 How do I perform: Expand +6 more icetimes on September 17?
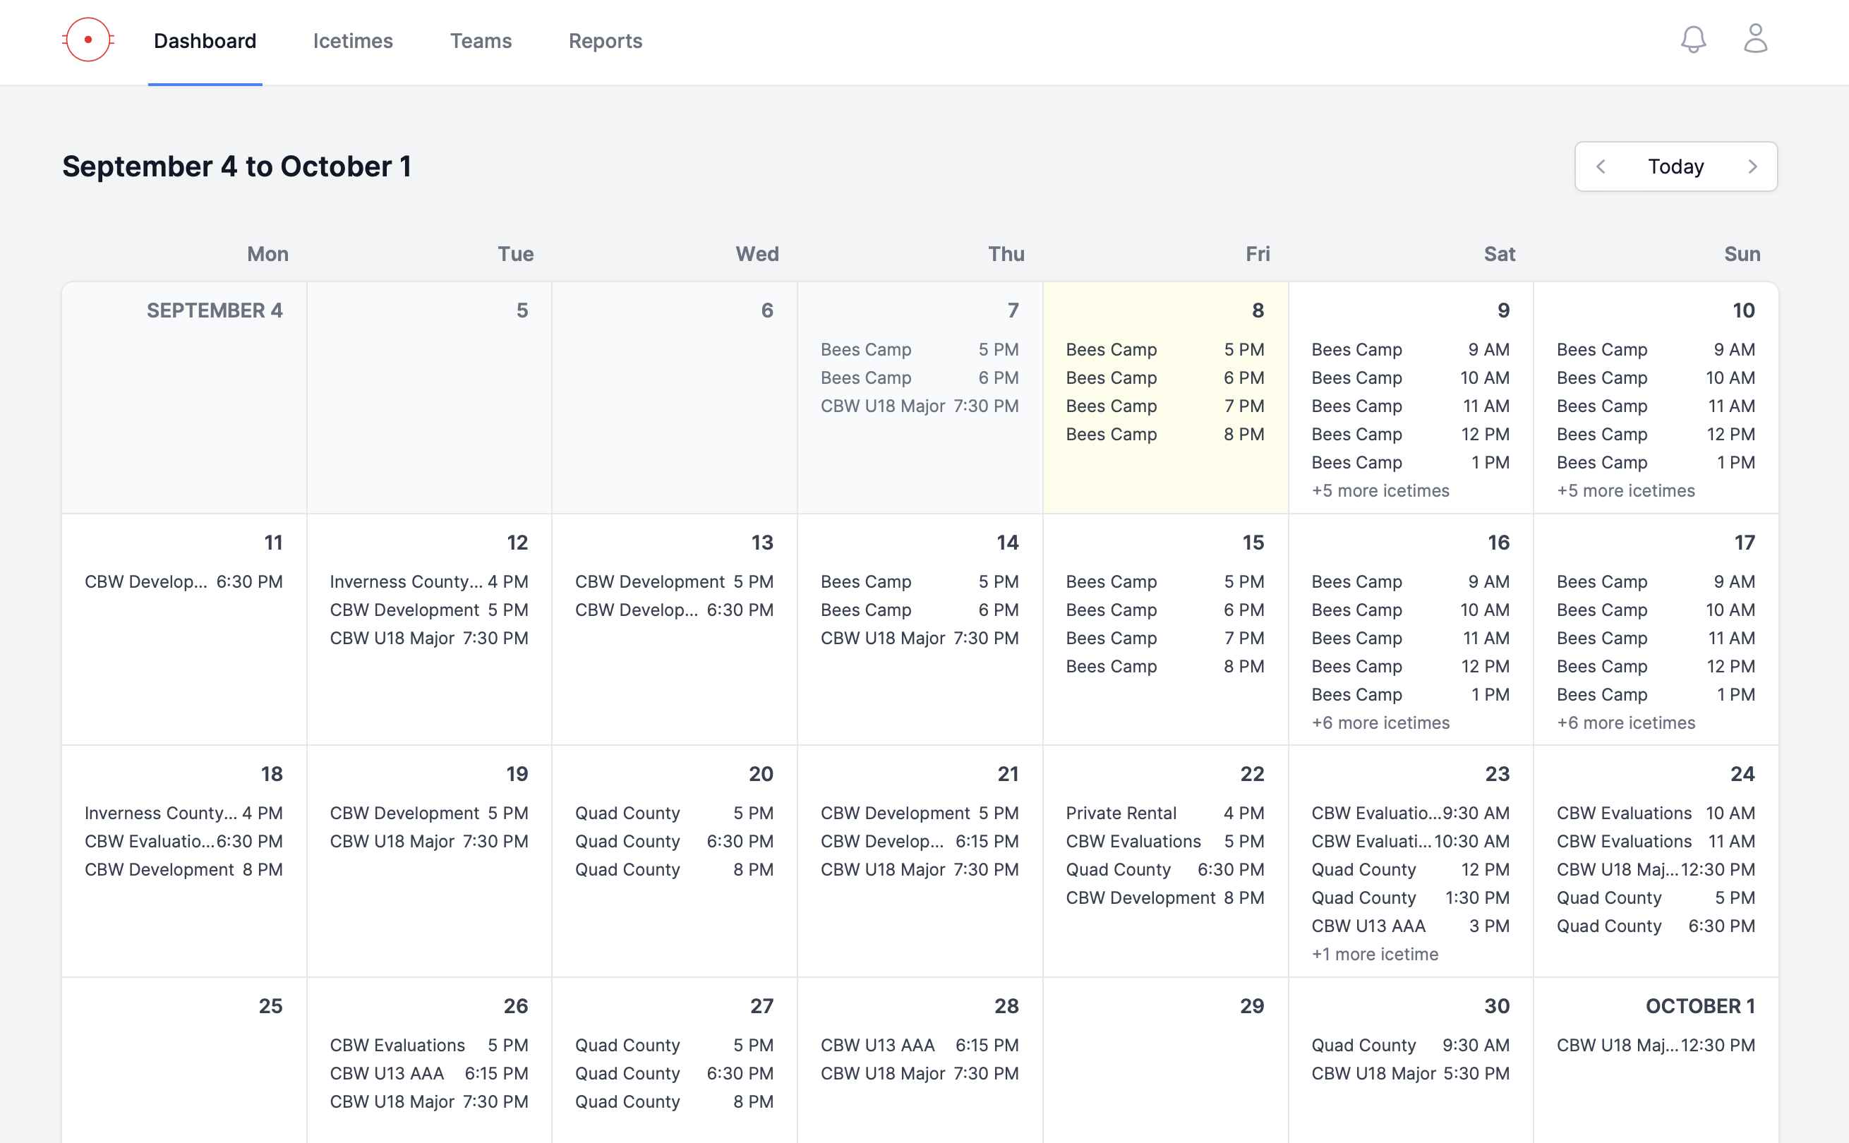[x=1625, y=722]
